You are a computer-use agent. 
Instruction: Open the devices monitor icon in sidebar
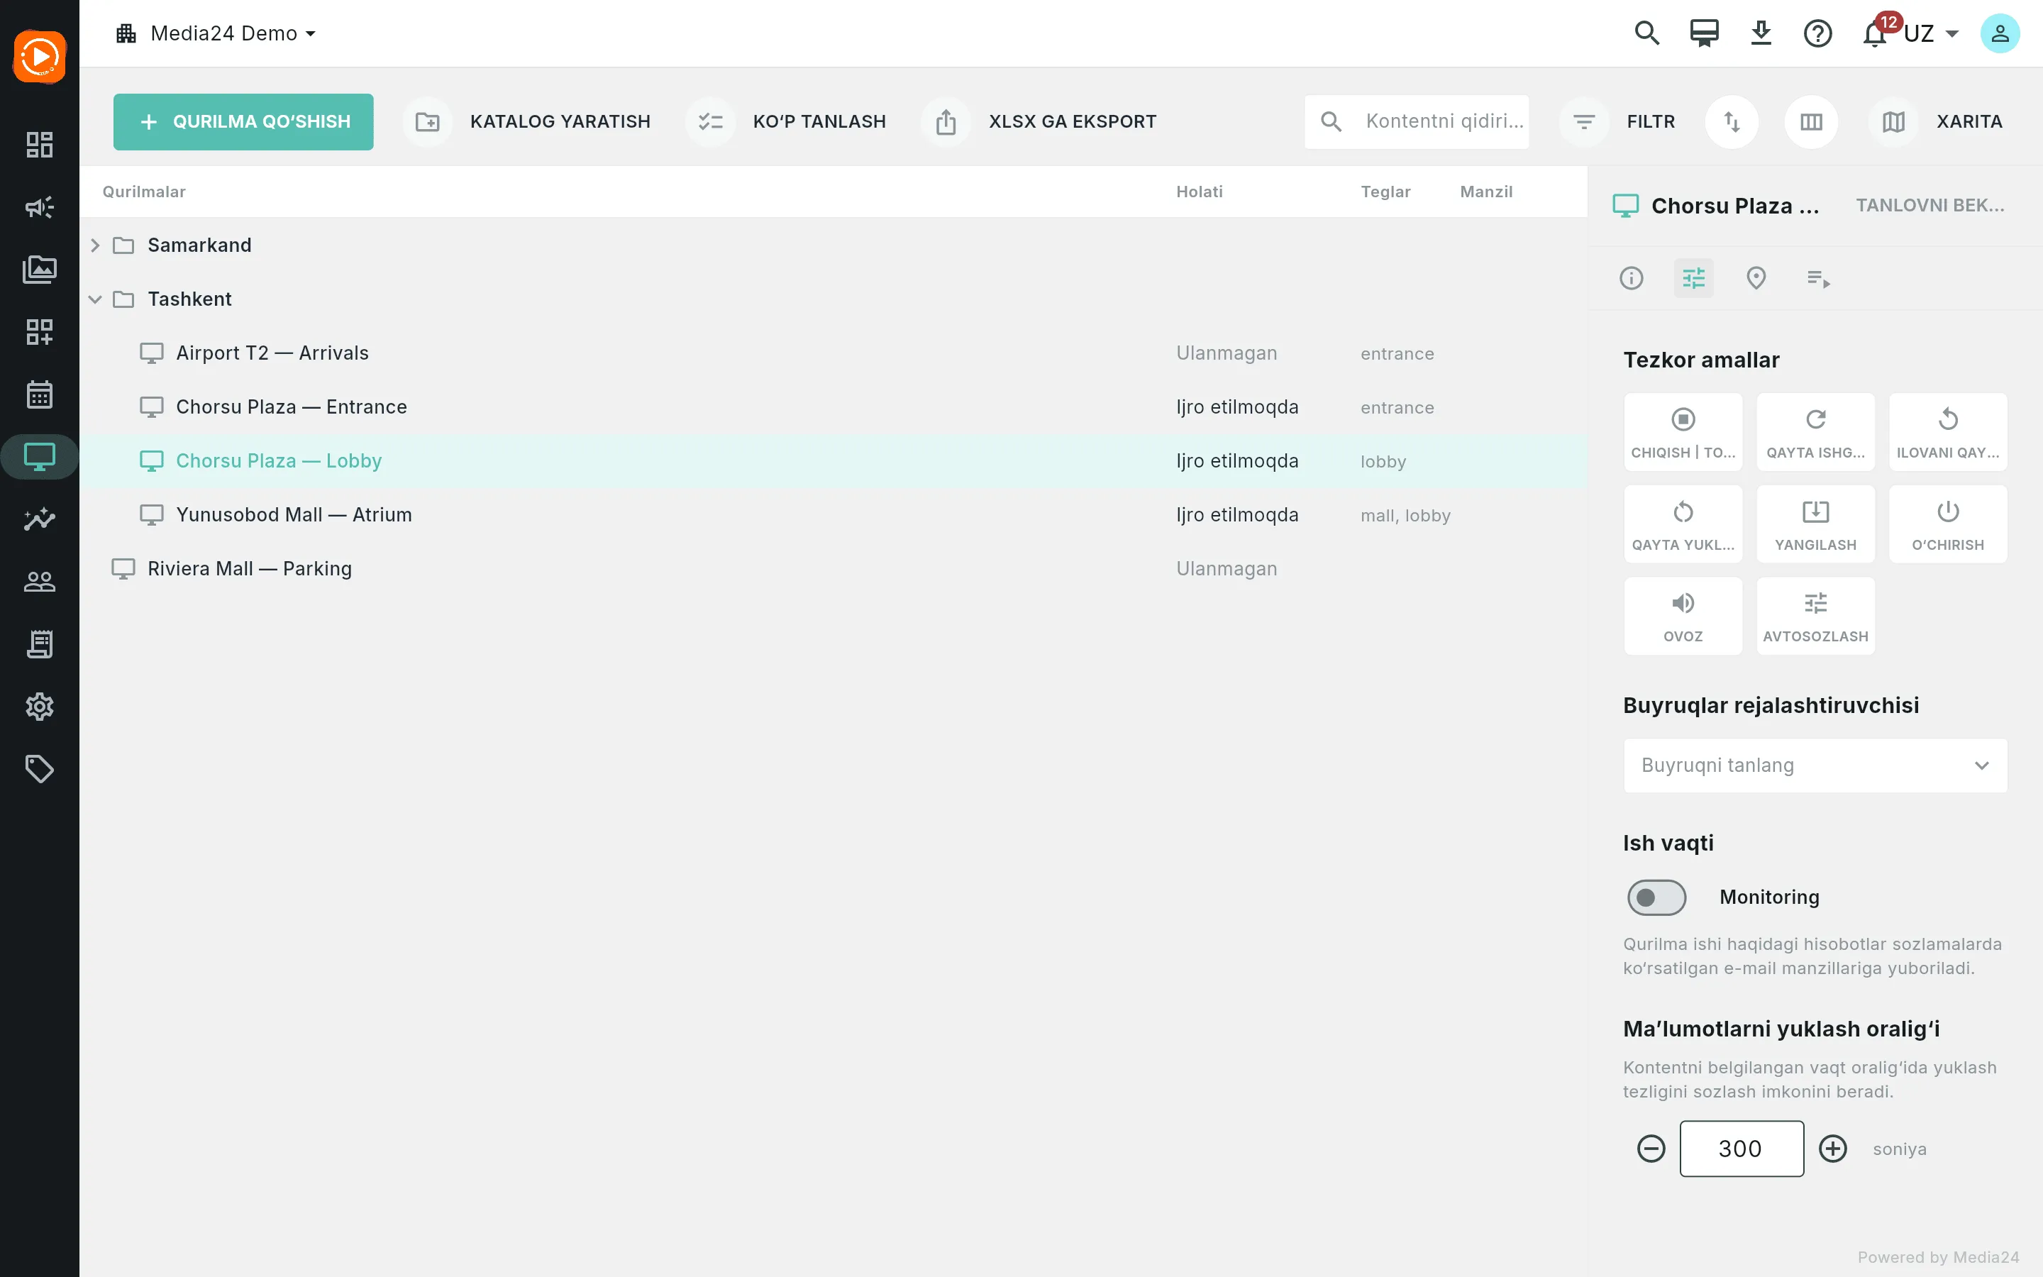coord(40,457)
